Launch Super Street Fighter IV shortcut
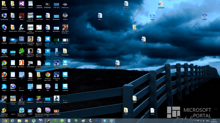The height and width of the screenshot is (123, 220). click(x=30, y=51)
